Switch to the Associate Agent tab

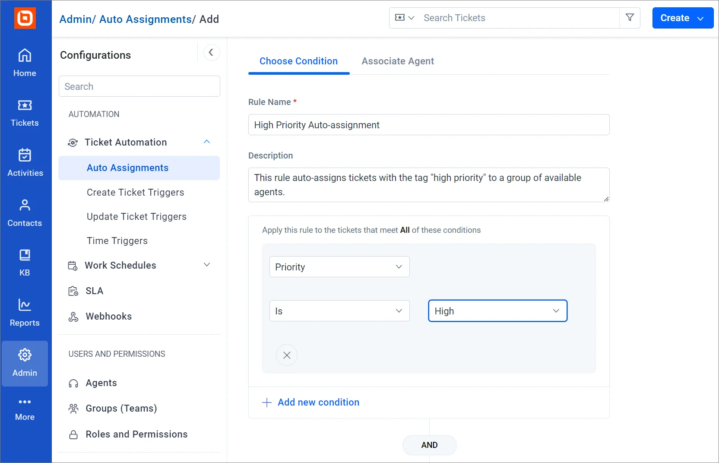[398, 61]
